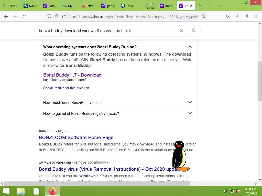This screenshot has height=196, width=262.
Task: Open a new tab with the plus button
Action: (209, 6)
